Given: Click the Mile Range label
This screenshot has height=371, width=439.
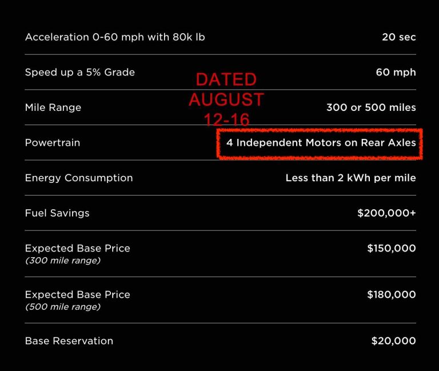Looking at the screenshot, I should [x=53, y=107].
